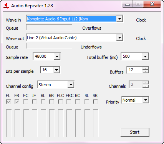Viewport: 164px width, 144px height.
Task: Click the FL level meter bar
Action: tap(9, 123)
